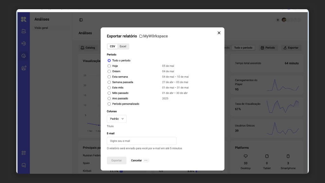Click the Catalog filter button
Viewport: 325px width, 183px height.
click(88, 48)
